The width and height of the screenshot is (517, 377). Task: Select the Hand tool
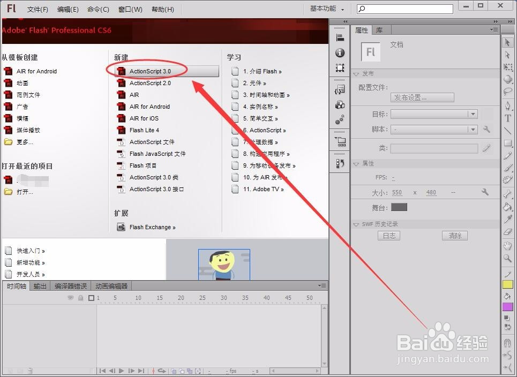(508, 245)
